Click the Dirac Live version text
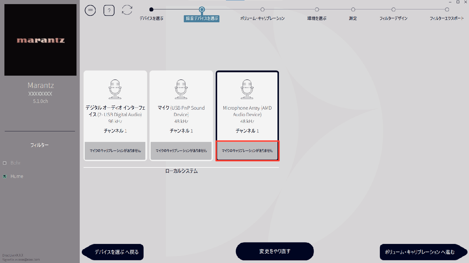 13,255
